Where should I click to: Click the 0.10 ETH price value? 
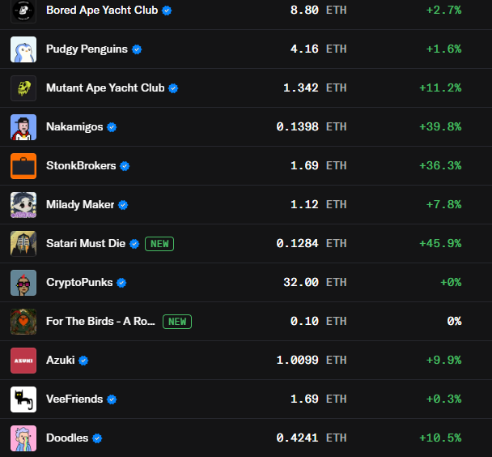(x=319, y=322)
